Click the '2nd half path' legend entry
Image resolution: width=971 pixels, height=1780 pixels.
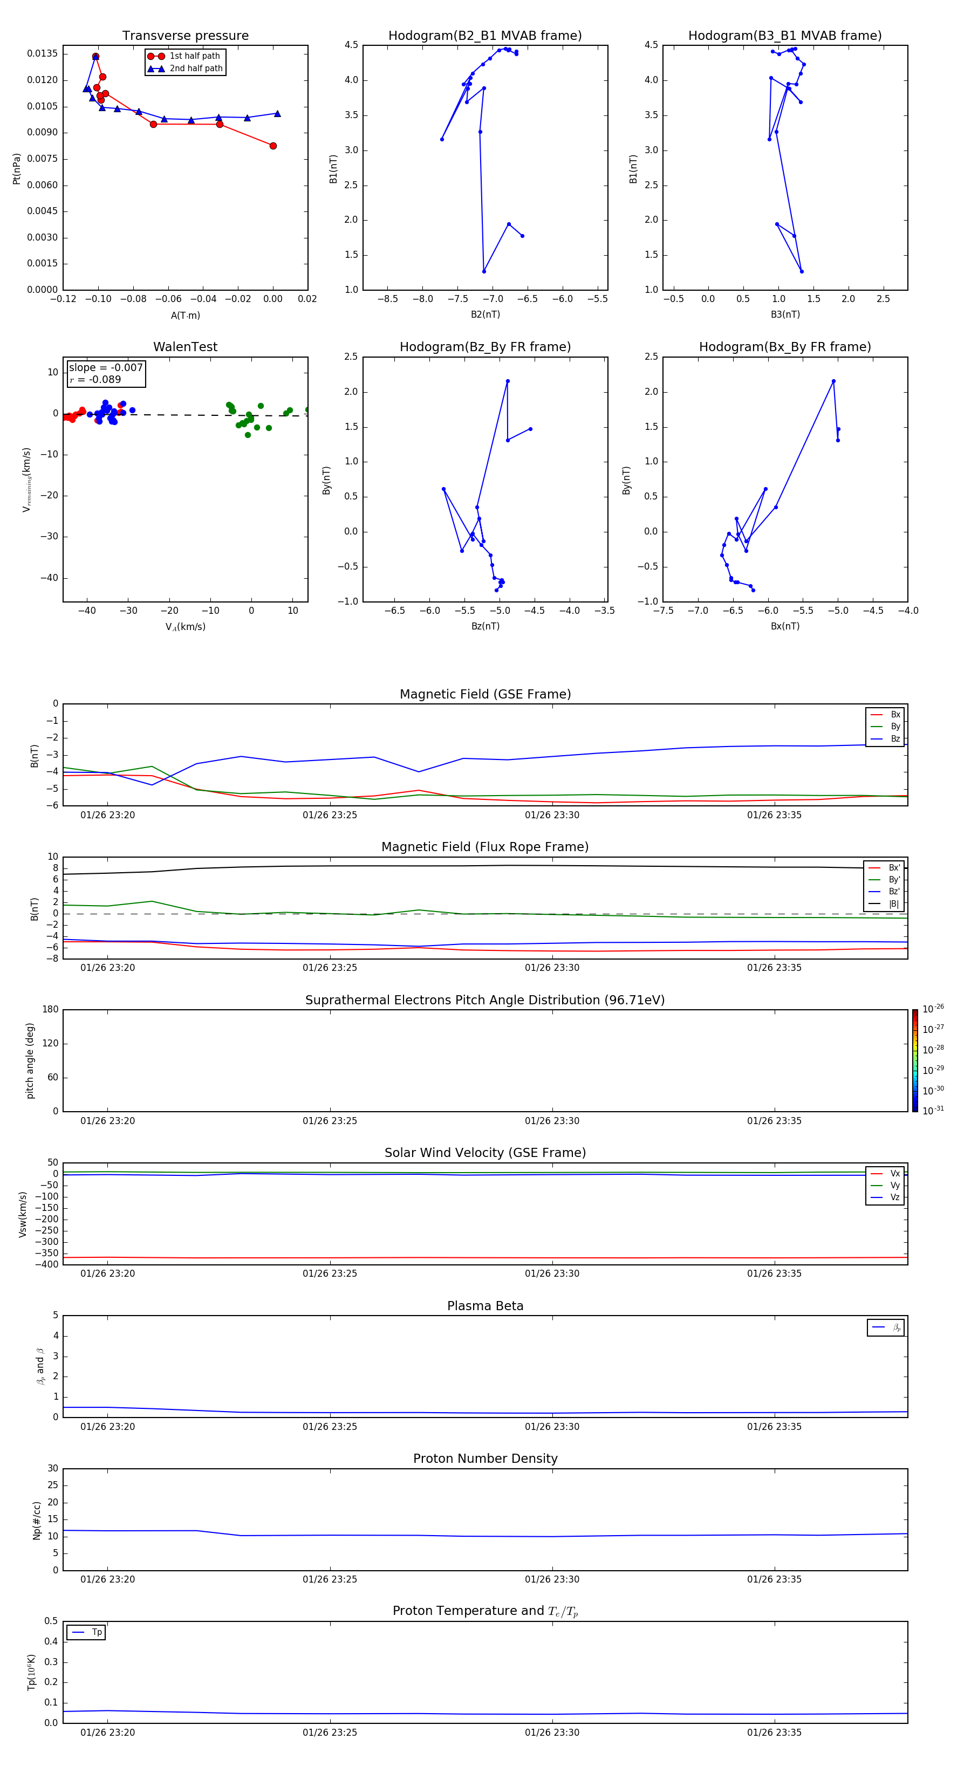185,69
